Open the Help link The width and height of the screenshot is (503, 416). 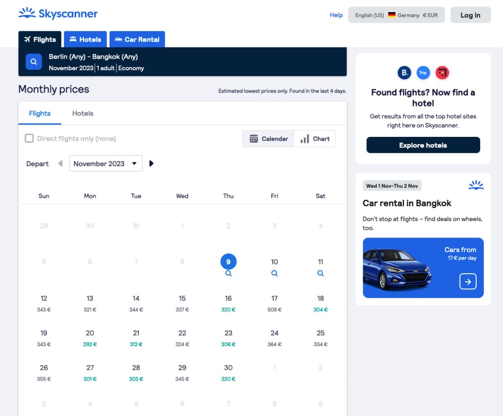point(336,15)
